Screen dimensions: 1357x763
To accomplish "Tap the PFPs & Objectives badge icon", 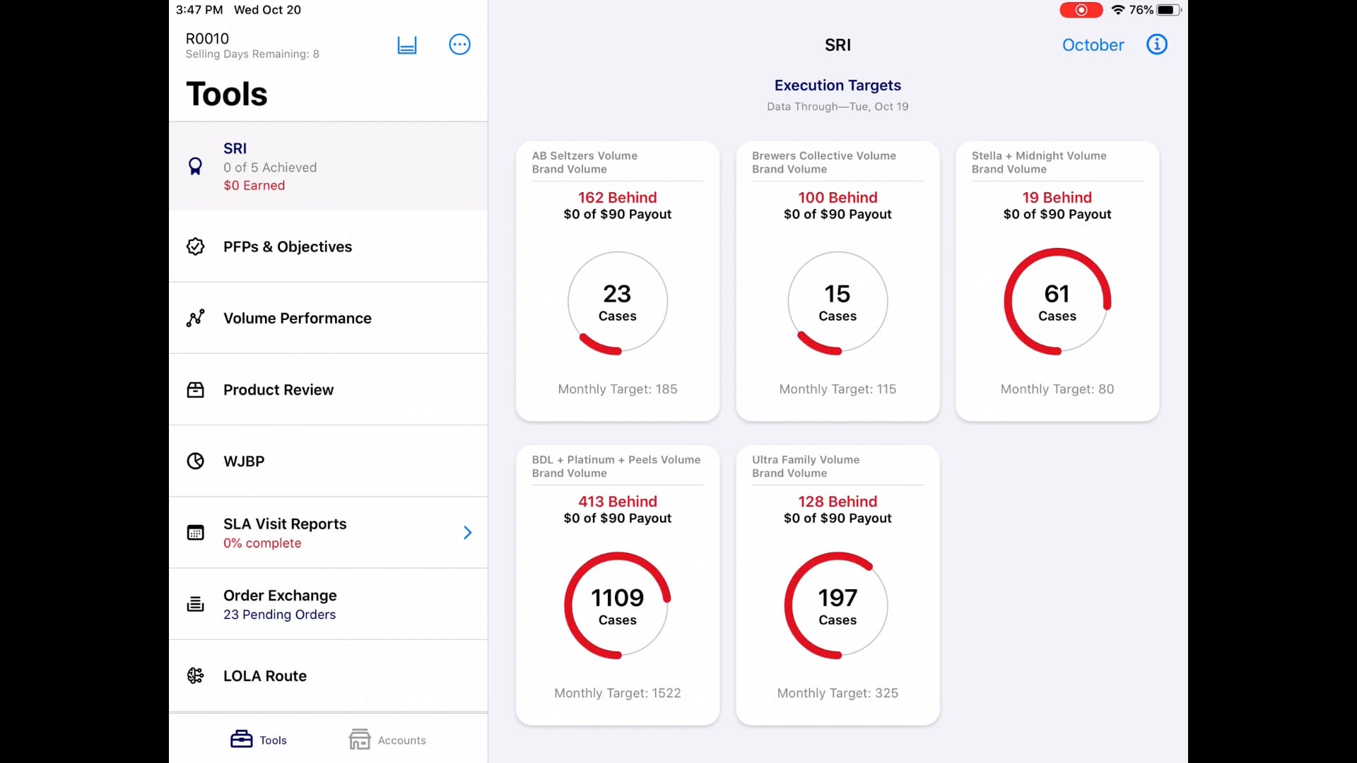I will [x=195, y=247].
